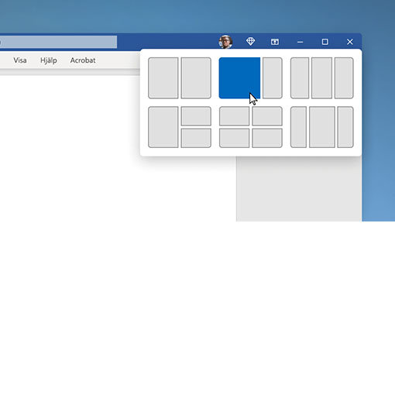Click the diamond premium icon

[x=250, y=41]
